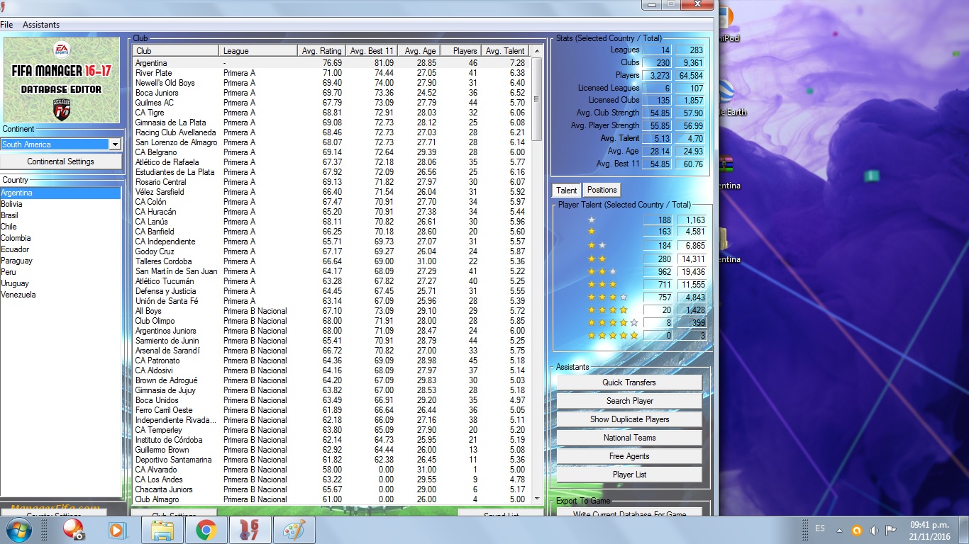Select Bolivia in the Country list
This screenshot has width=969, height=544.
(60, 204)
